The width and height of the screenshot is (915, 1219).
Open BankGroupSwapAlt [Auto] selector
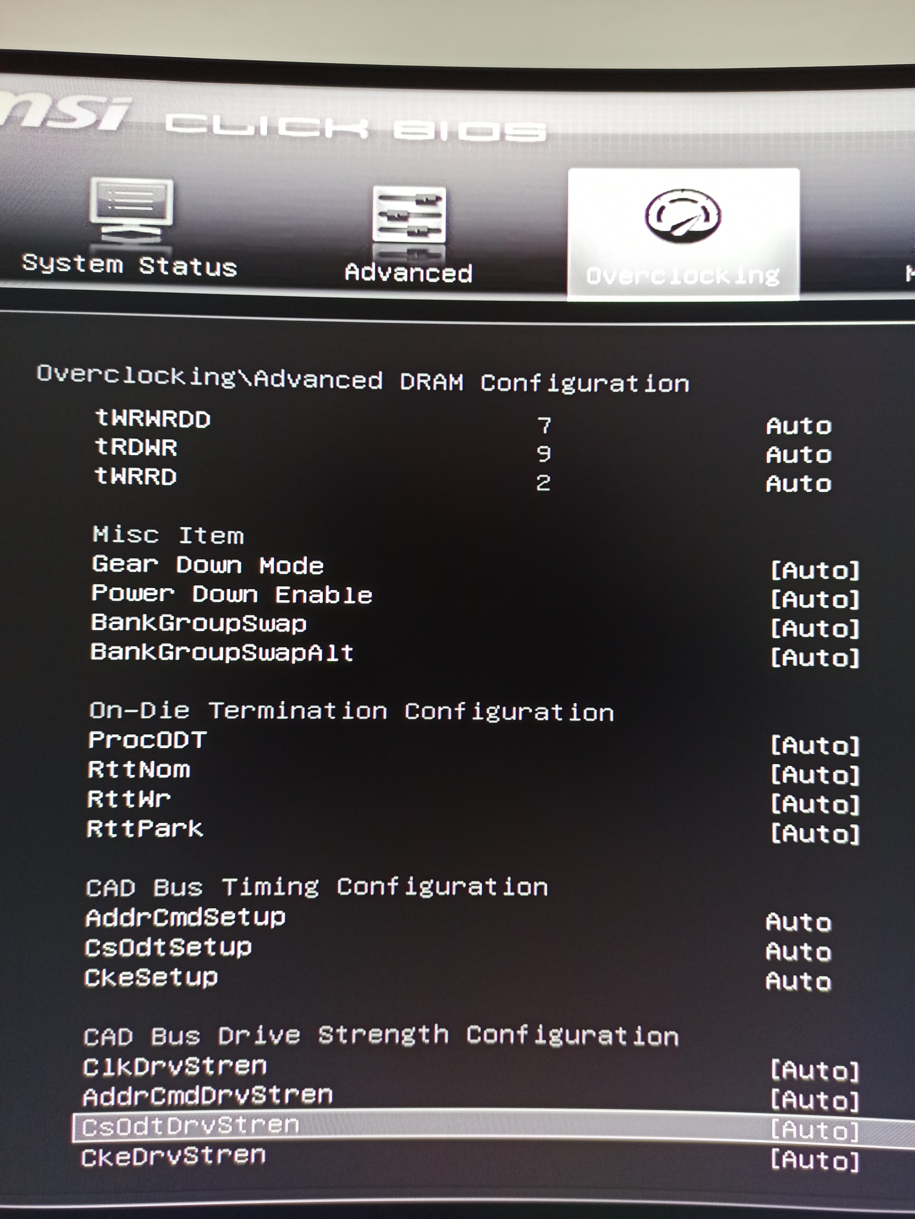815,658
